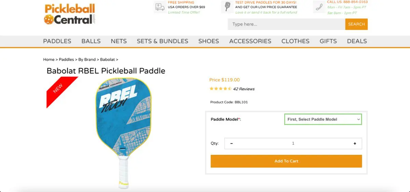Click the Pickleball Central logo
This screenshot has width=410, height=192.
69,14
